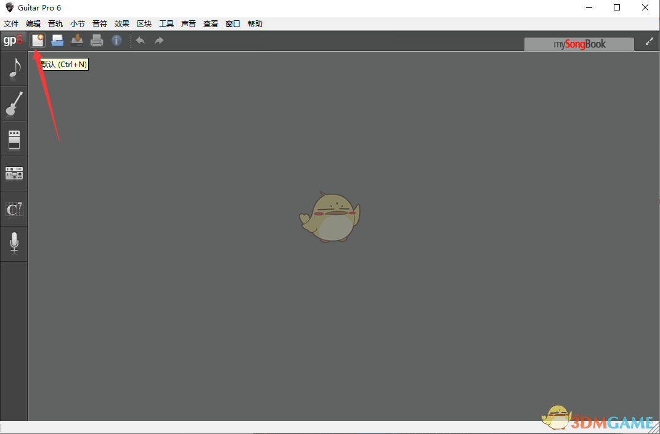Click the gp6 logo button
Screen dimensions: 660x434
(x=13, y=41)
